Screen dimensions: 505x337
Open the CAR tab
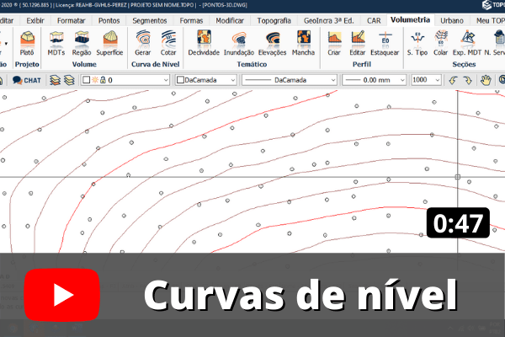coord(374,20)
